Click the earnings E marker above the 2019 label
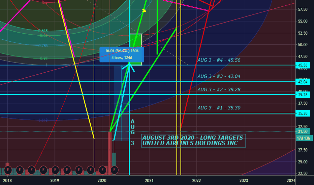This screenshot has width=314, height=185. (x=55, y=170)
